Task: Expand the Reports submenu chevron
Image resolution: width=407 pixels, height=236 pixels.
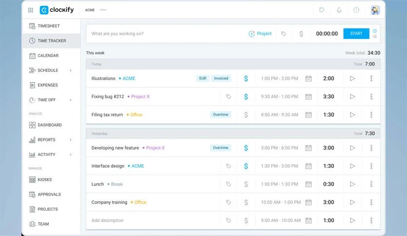Action: coord(71,140)
